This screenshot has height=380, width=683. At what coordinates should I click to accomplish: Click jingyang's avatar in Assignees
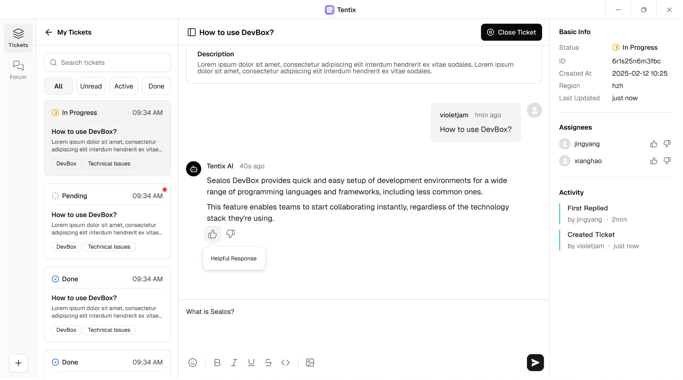tap(565, 144)
